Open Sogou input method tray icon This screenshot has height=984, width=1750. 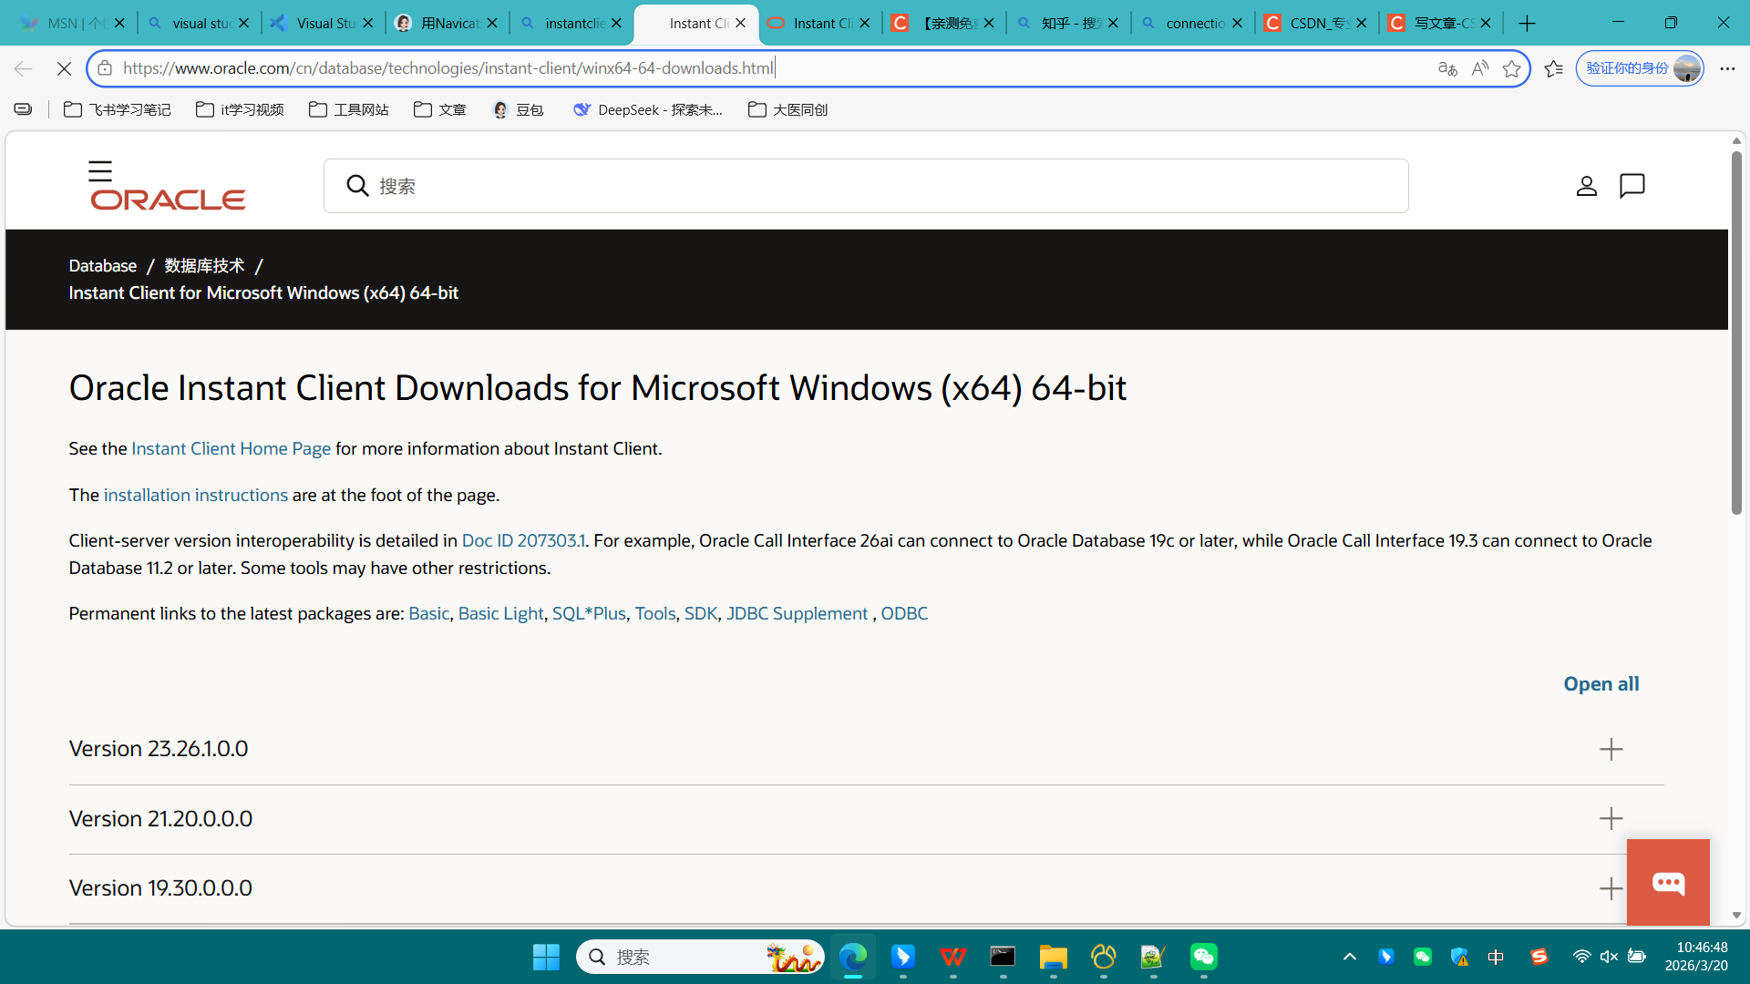coord(1539,957)
